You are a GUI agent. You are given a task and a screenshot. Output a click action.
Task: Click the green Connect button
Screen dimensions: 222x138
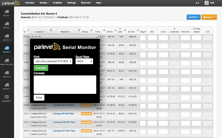(41, 68)
